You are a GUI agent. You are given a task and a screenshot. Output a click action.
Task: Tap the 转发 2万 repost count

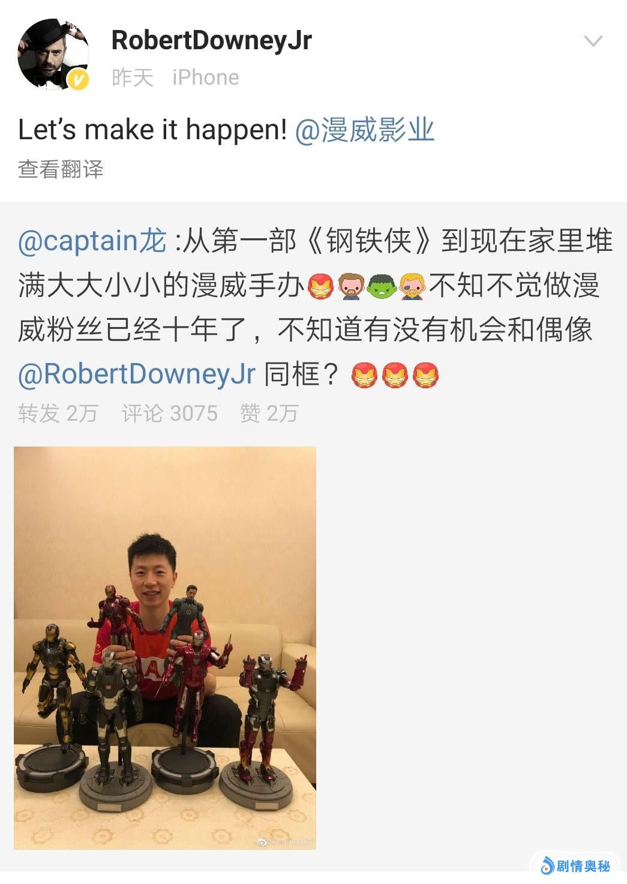coord(58,413)
